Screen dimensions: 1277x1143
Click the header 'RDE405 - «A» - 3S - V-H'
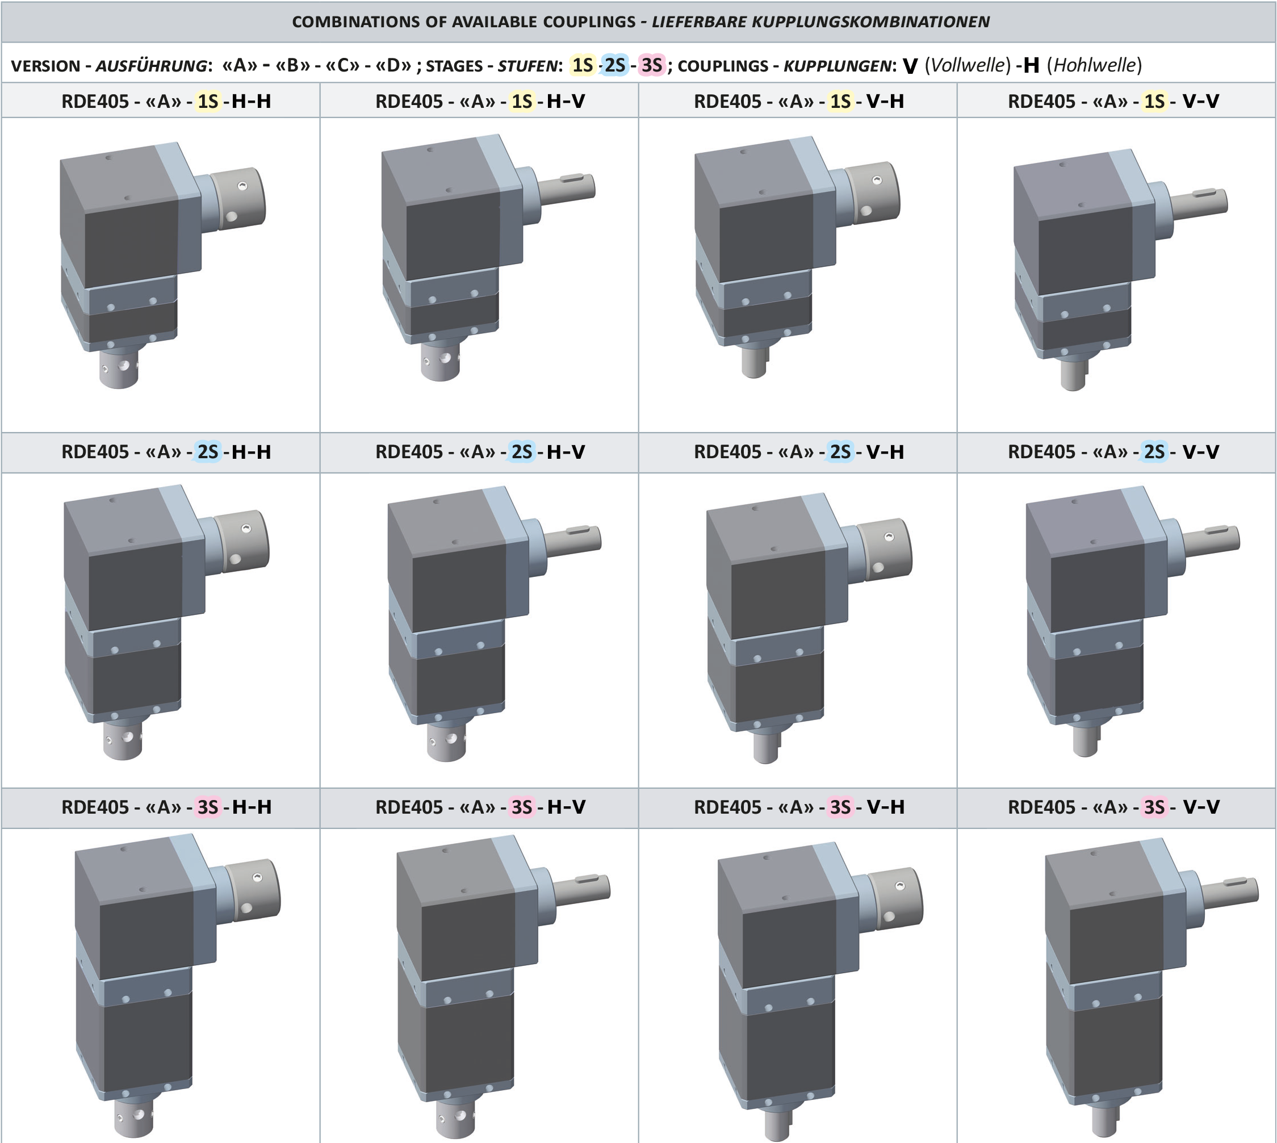799,807
